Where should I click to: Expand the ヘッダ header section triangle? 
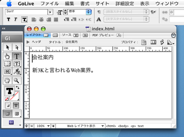tap(28, 42)
